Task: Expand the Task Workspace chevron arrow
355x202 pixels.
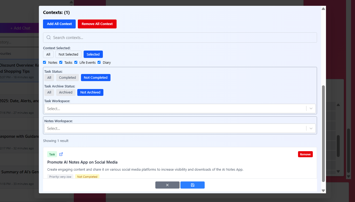Action: point(311,108)
